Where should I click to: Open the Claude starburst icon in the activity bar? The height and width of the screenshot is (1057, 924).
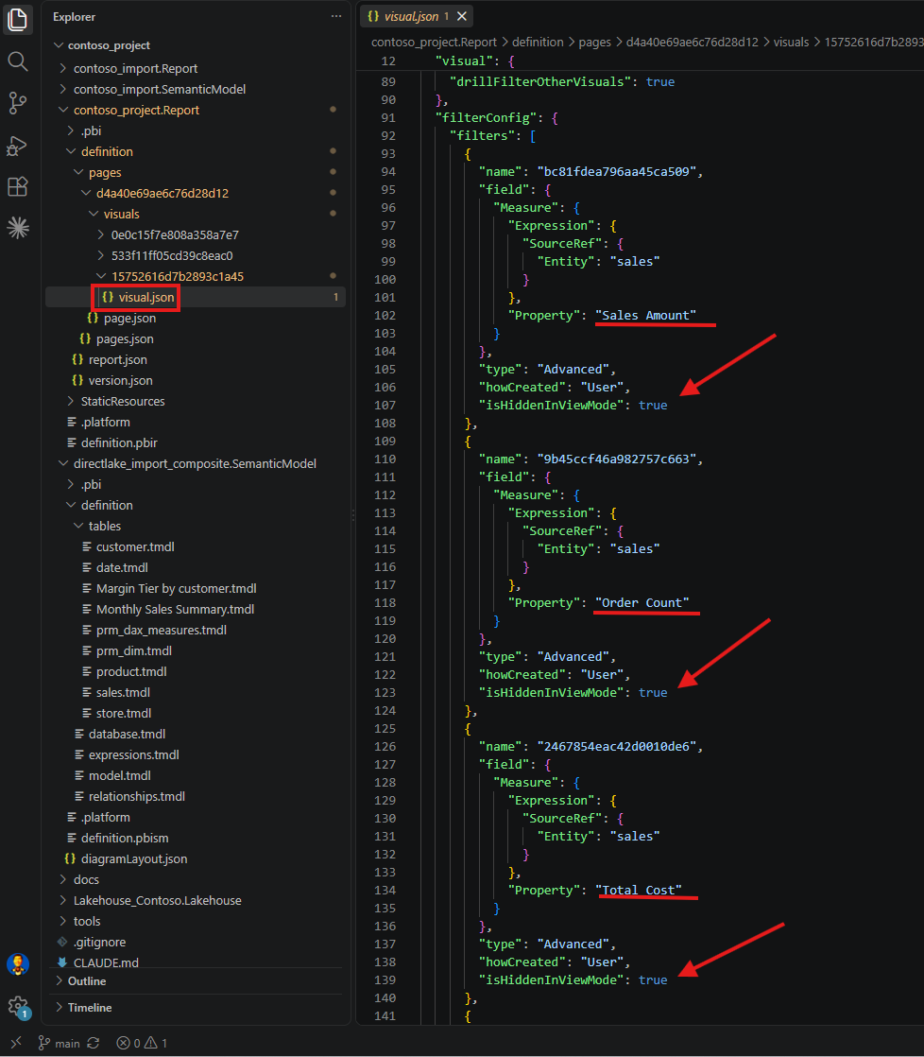pyautogui.click(x=18, y=228)
